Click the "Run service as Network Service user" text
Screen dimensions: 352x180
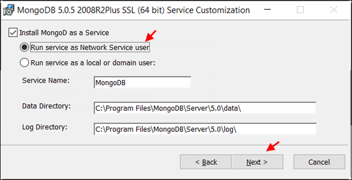pos(90,48)
